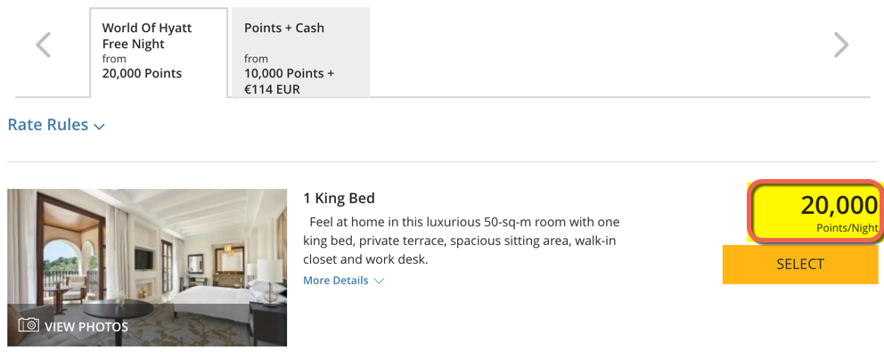Click the dark banner strip over room photo
This screenshot has width=884, height=352.
click(x=147, y=325)
